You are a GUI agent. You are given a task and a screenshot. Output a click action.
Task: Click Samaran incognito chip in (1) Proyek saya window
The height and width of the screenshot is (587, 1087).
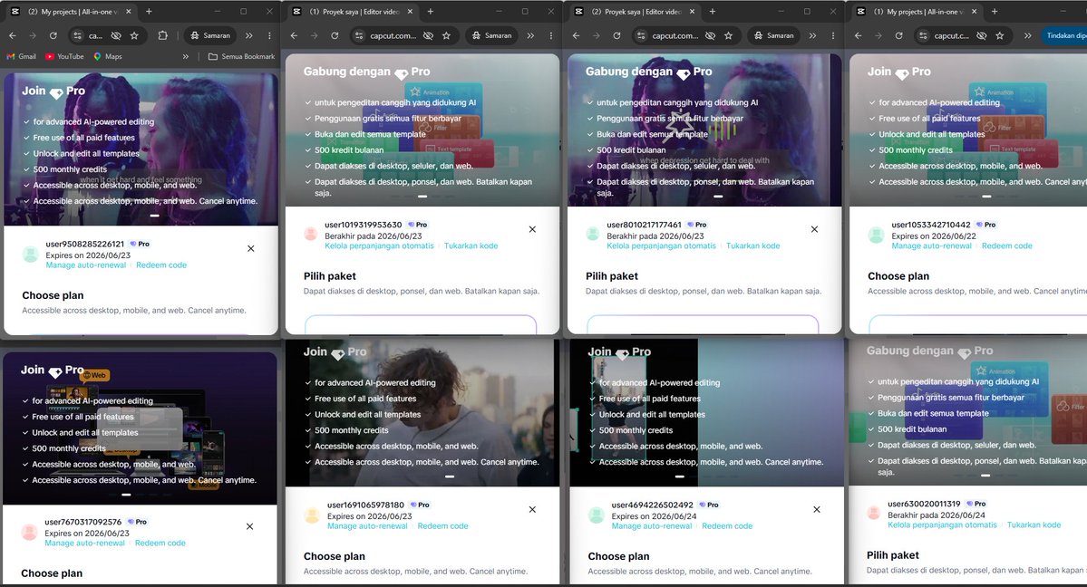491,35
